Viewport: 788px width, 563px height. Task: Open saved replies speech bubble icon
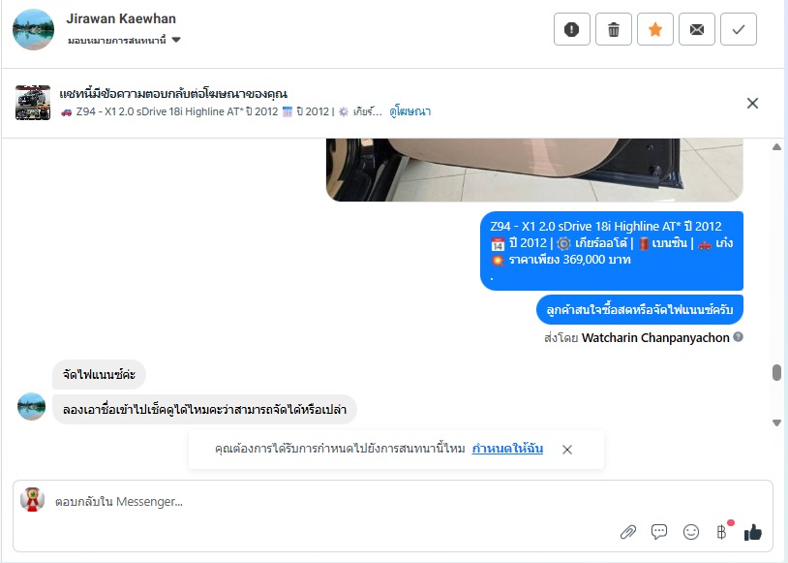(x=659, y=532)
